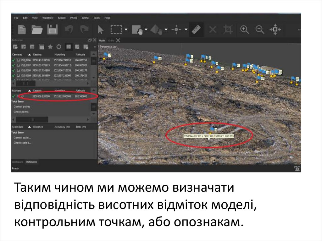
Task: Select the Draw Point tool
Action: pyautogui.click(x=176, y=30)
